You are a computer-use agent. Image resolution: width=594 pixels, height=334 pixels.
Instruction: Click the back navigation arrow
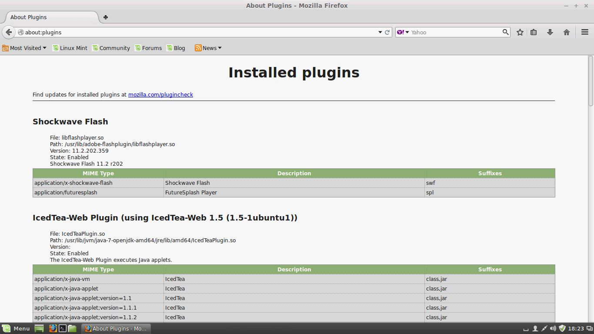9,32
